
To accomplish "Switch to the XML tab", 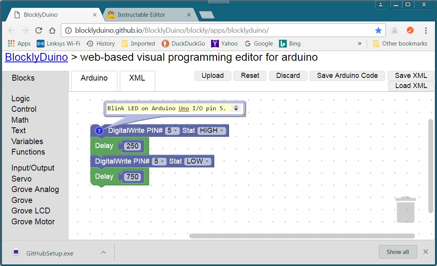I will [x=137, y=79].
